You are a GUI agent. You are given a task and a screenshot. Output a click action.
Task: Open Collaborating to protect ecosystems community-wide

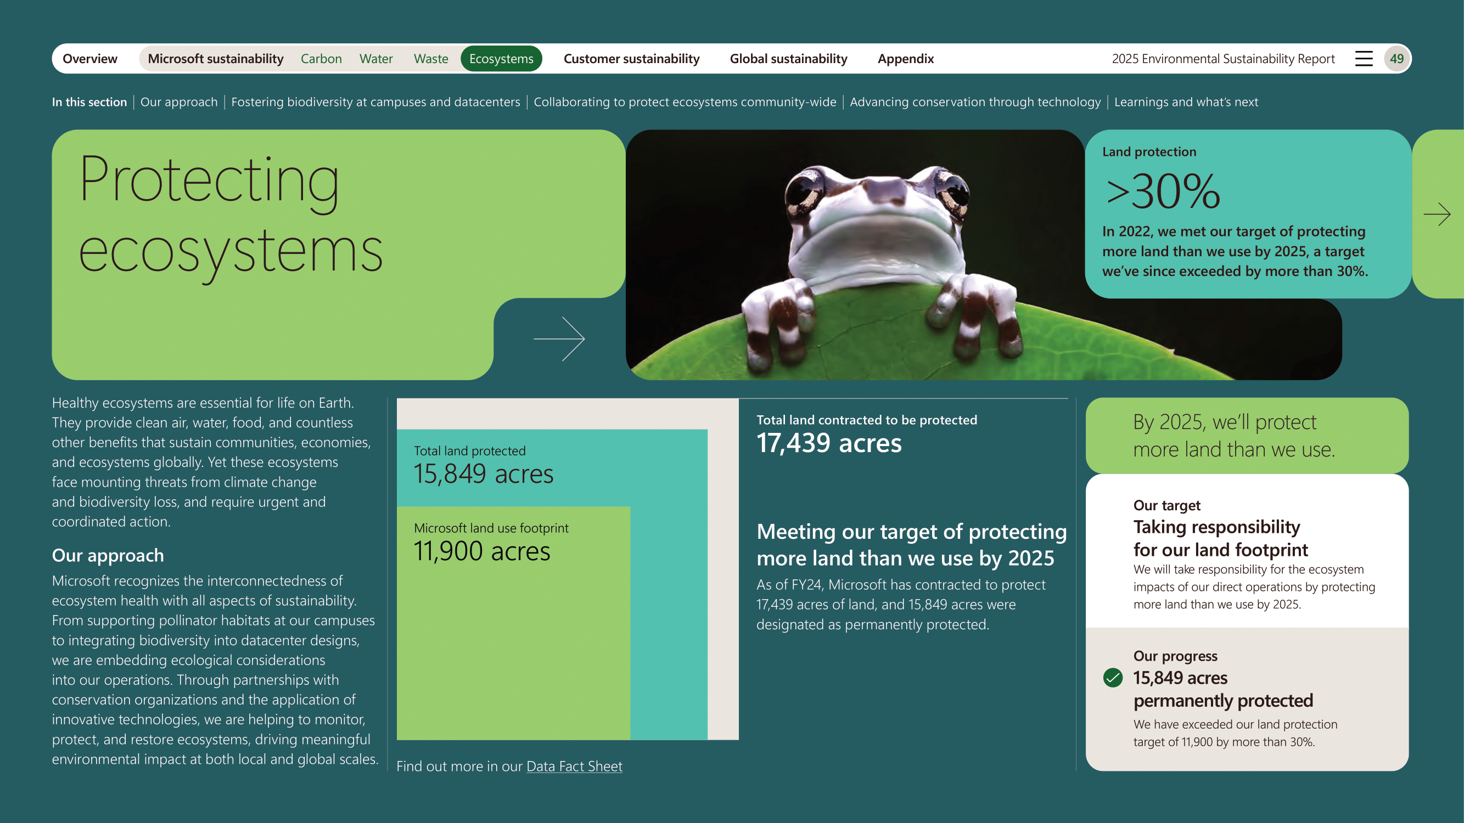[x=685, y=102]
